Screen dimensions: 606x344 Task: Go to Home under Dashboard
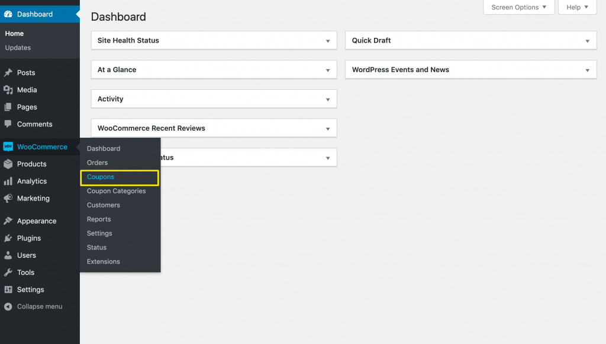14,34
